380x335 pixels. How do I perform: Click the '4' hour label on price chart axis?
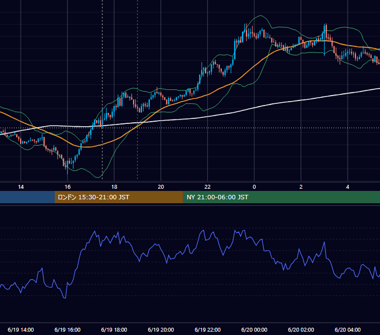pos(348,187)
